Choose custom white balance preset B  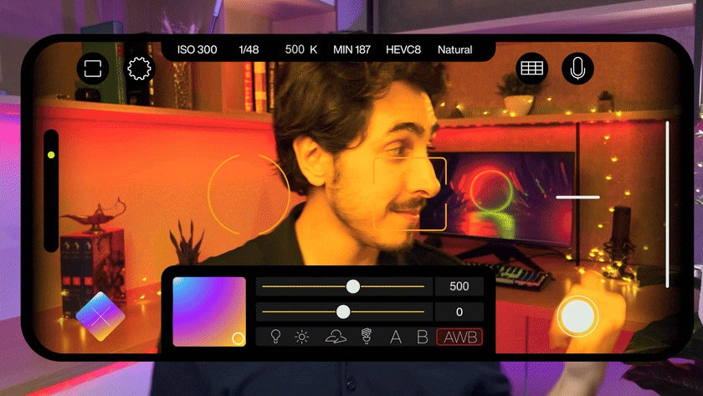422,337
